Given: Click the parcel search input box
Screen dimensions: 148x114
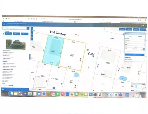Looking at the screenshot, I should pyautogui.click(x=14, y=28).
